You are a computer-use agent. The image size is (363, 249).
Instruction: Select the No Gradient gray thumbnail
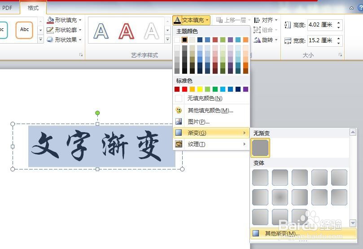click(260, 148)
